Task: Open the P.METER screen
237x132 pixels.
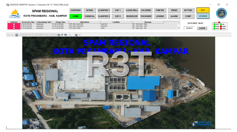Action: [x=160, y=10]
